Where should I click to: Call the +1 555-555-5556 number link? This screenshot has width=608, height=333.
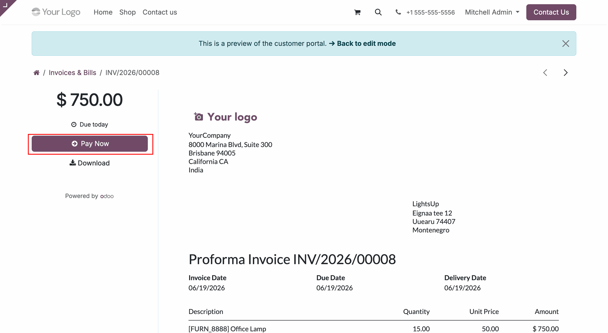coord(430,12)
